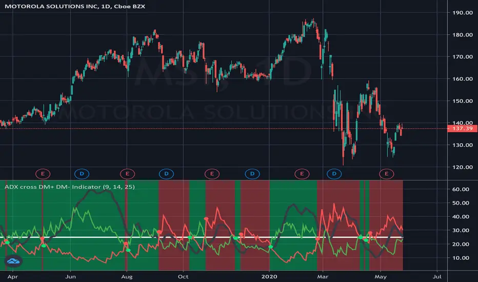Click the 50.00 indicator scale label
The height and width of the screenshot is (282, 478).
(x=461, y=203)
